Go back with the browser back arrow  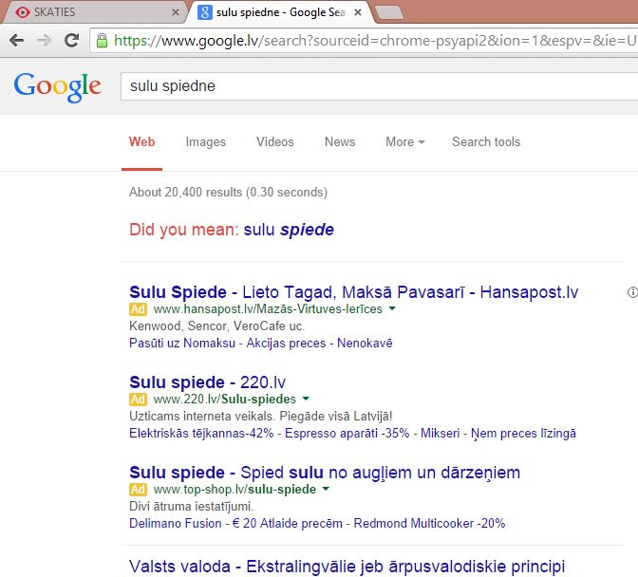(17, 40)
